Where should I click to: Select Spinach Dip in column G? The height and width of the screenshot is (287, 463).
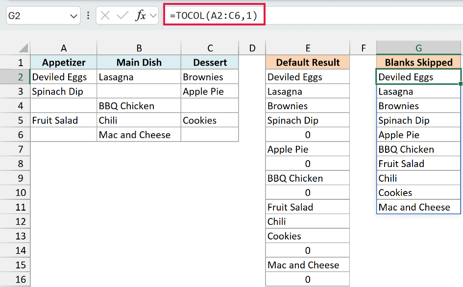pyautogui.click(x=418, y=120)
